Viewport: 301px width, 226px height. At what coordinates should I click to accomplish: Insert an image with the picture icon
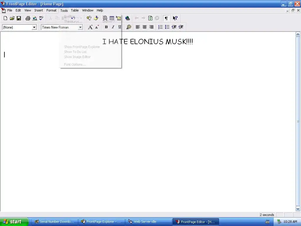click(119, 18)
